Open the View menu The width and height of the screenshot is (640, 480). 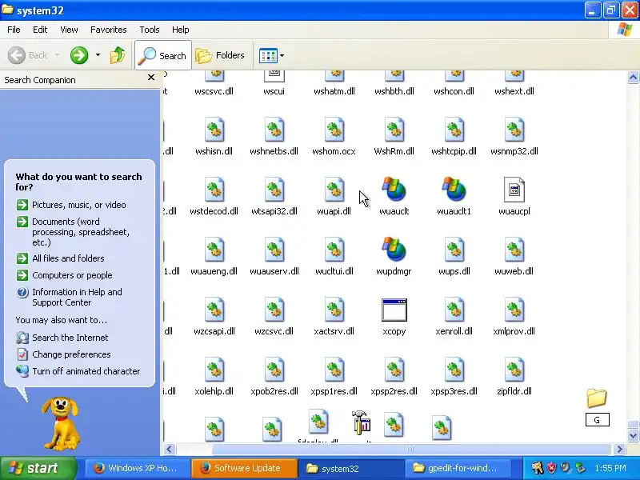pyautogui.click(x=69, y=30)
